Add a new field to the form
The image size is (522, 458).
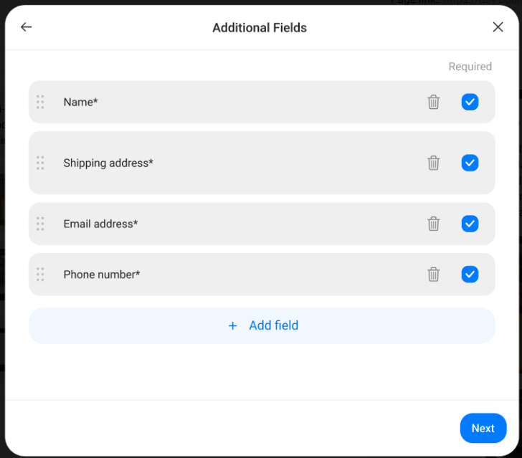[262, 325]
